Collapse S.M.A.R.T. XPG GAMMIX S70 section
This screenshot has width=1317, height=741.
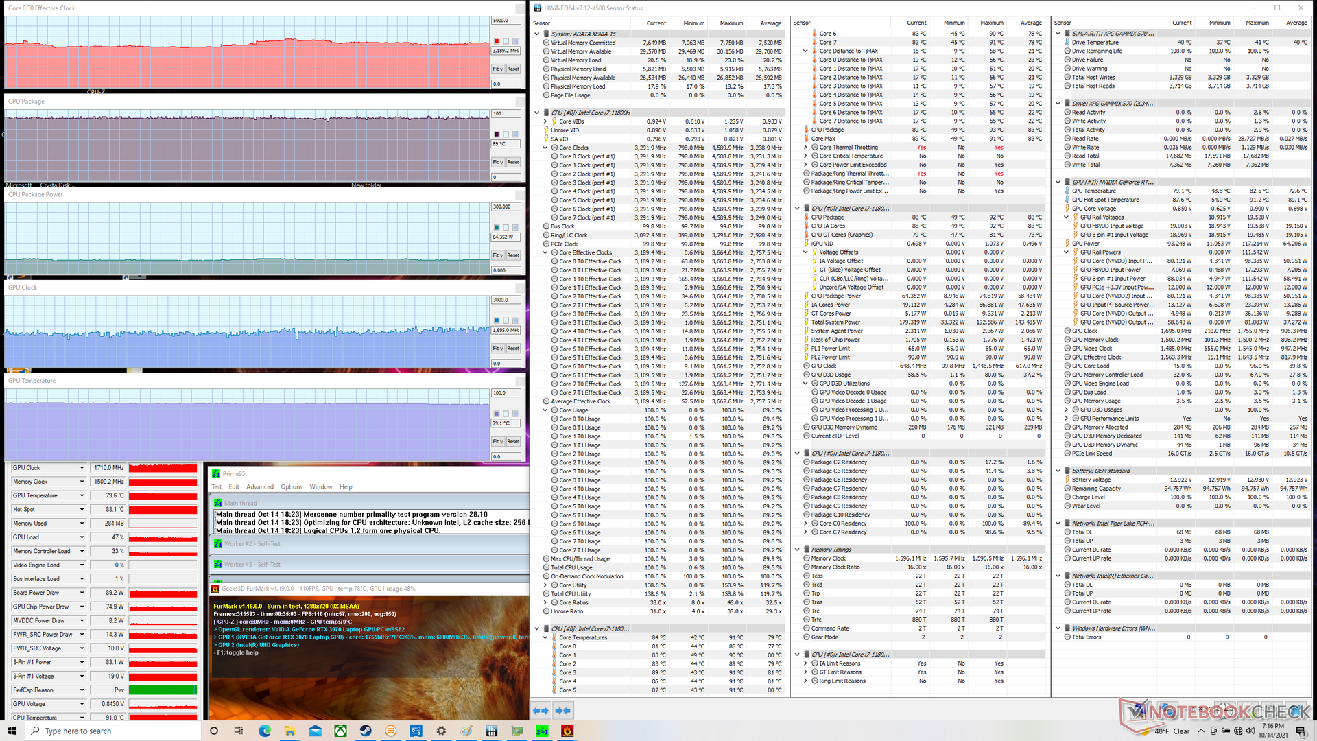point(1058,33)
